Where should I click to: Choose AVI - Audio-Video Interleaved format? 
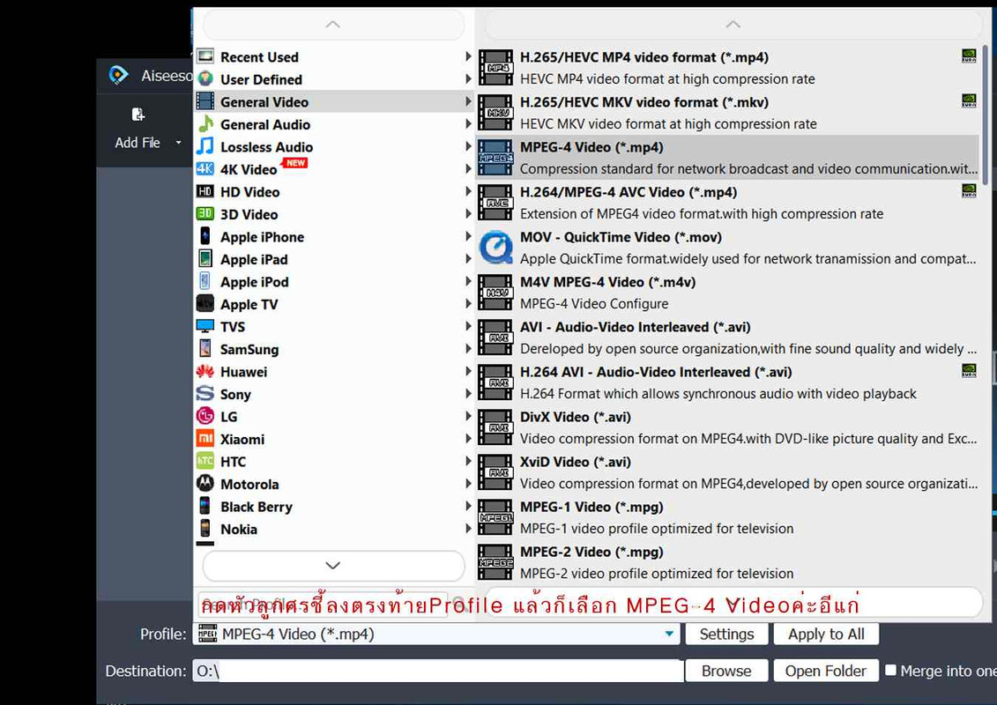tap(727, 337)
